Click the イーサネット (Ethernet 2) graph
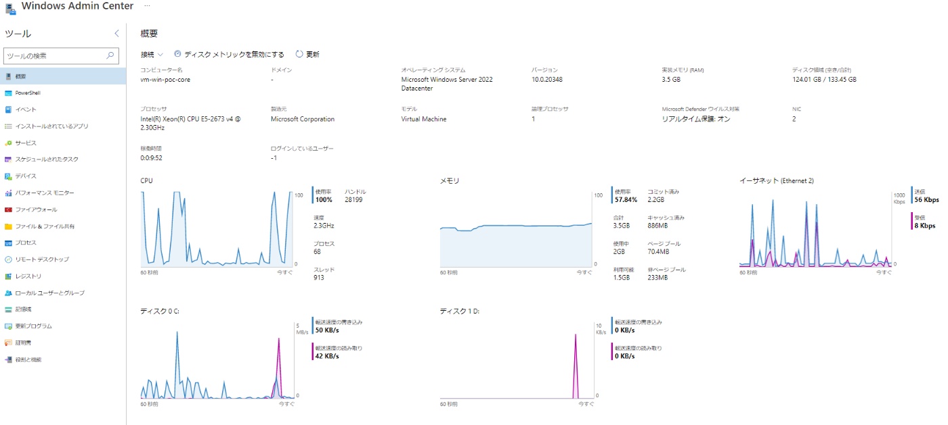Screen dimensions: 948x425 [x=816, y=228]
